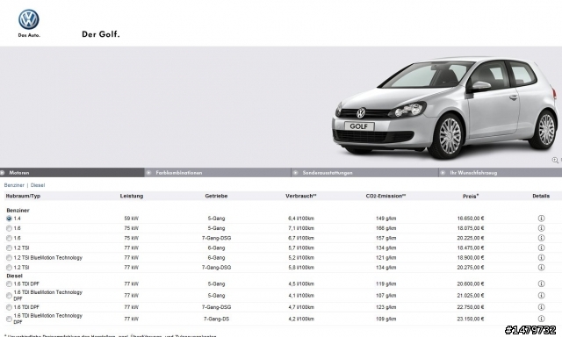Open details info for 1.6 TDI BlueMotion 23.150 € row
562x337 pixels.
pos(541,319)
